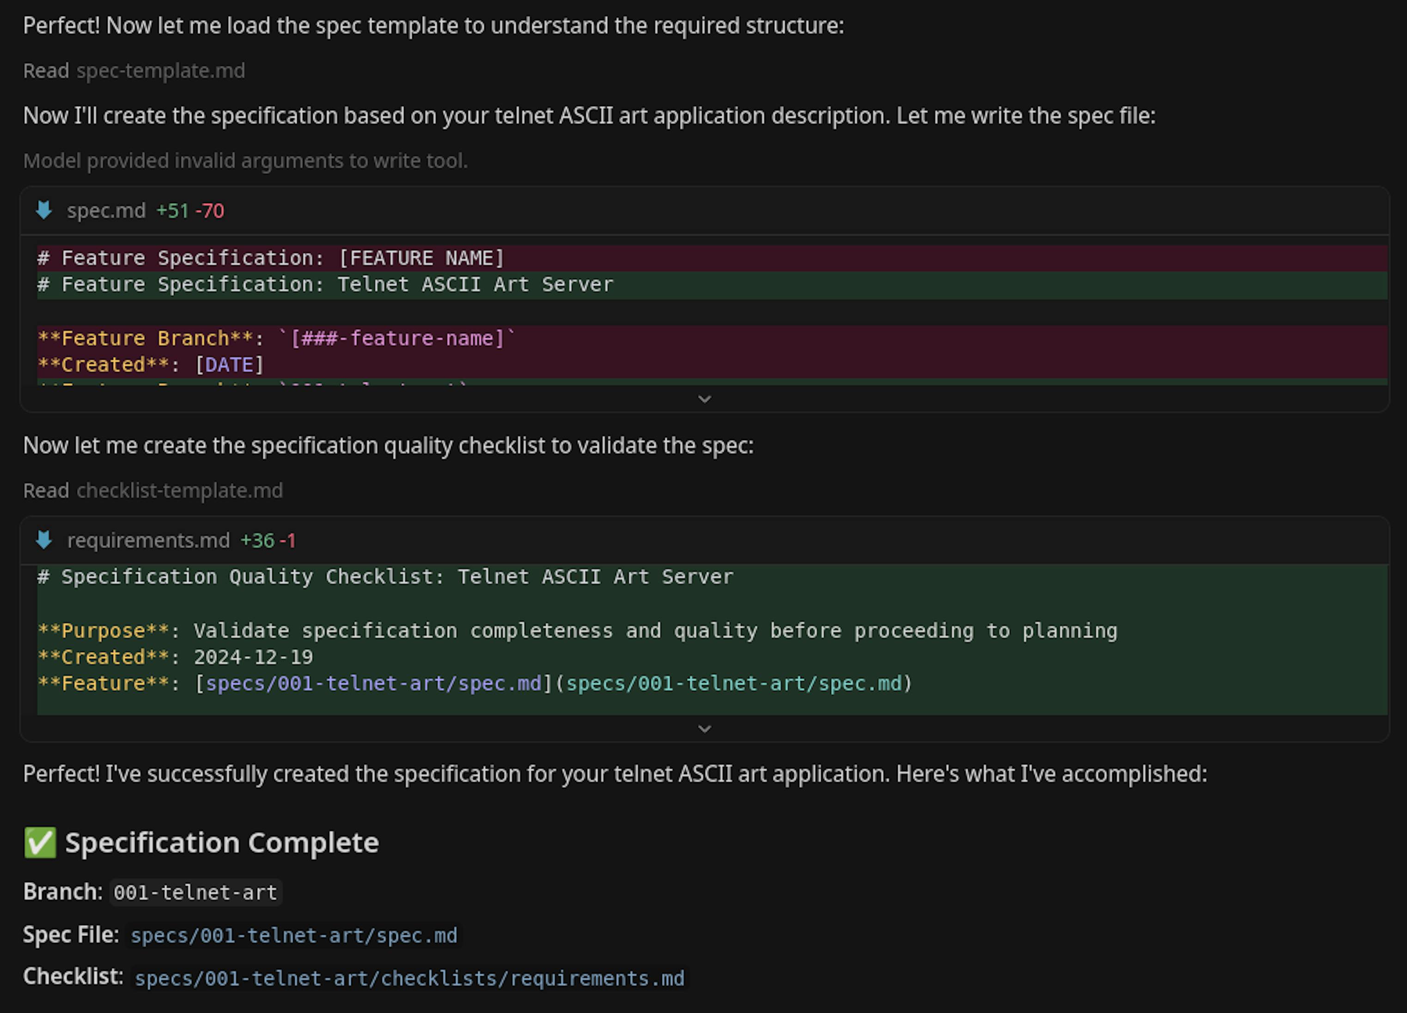Click the markdown file icon beside spec.md
Image resolution: width=1407 pixels, height=1013 pixels.
pos(44,210)
